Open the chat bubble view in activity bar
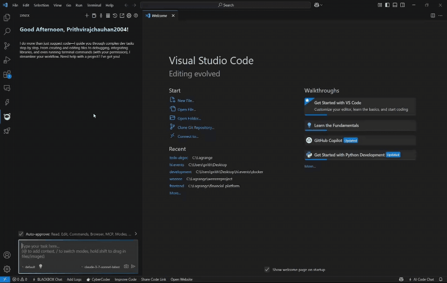 (x=7, y=88)
